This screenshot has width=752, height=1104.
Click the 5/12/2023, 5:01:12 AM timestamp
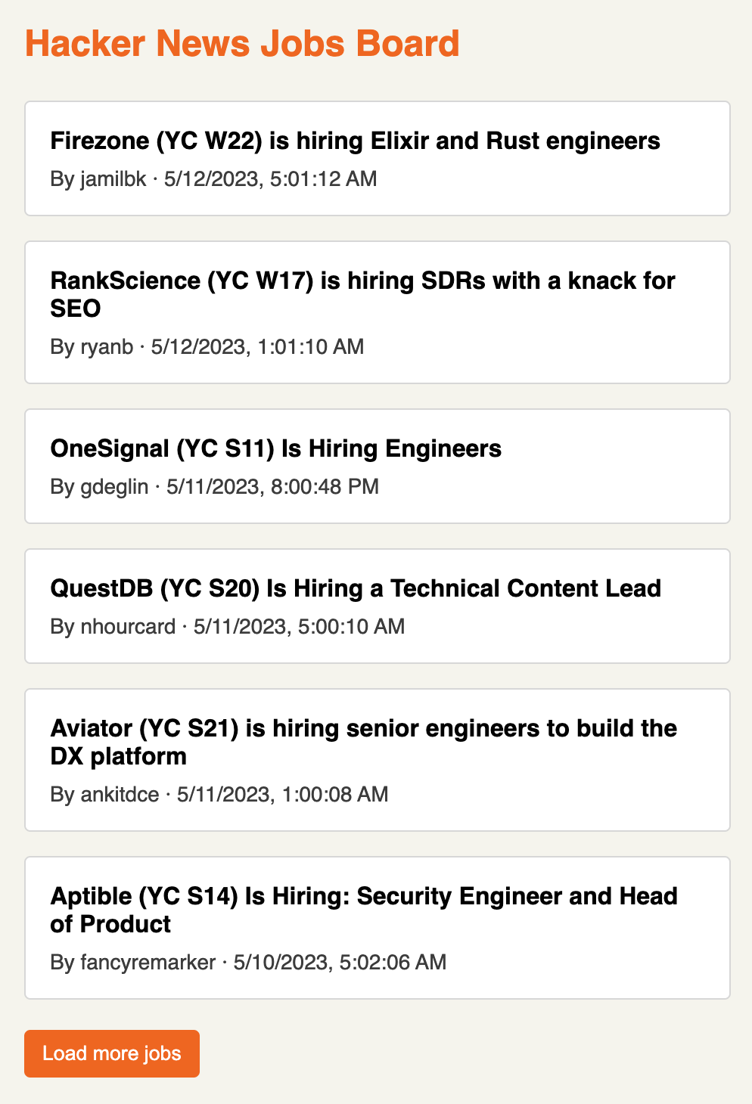coord(270,179)
